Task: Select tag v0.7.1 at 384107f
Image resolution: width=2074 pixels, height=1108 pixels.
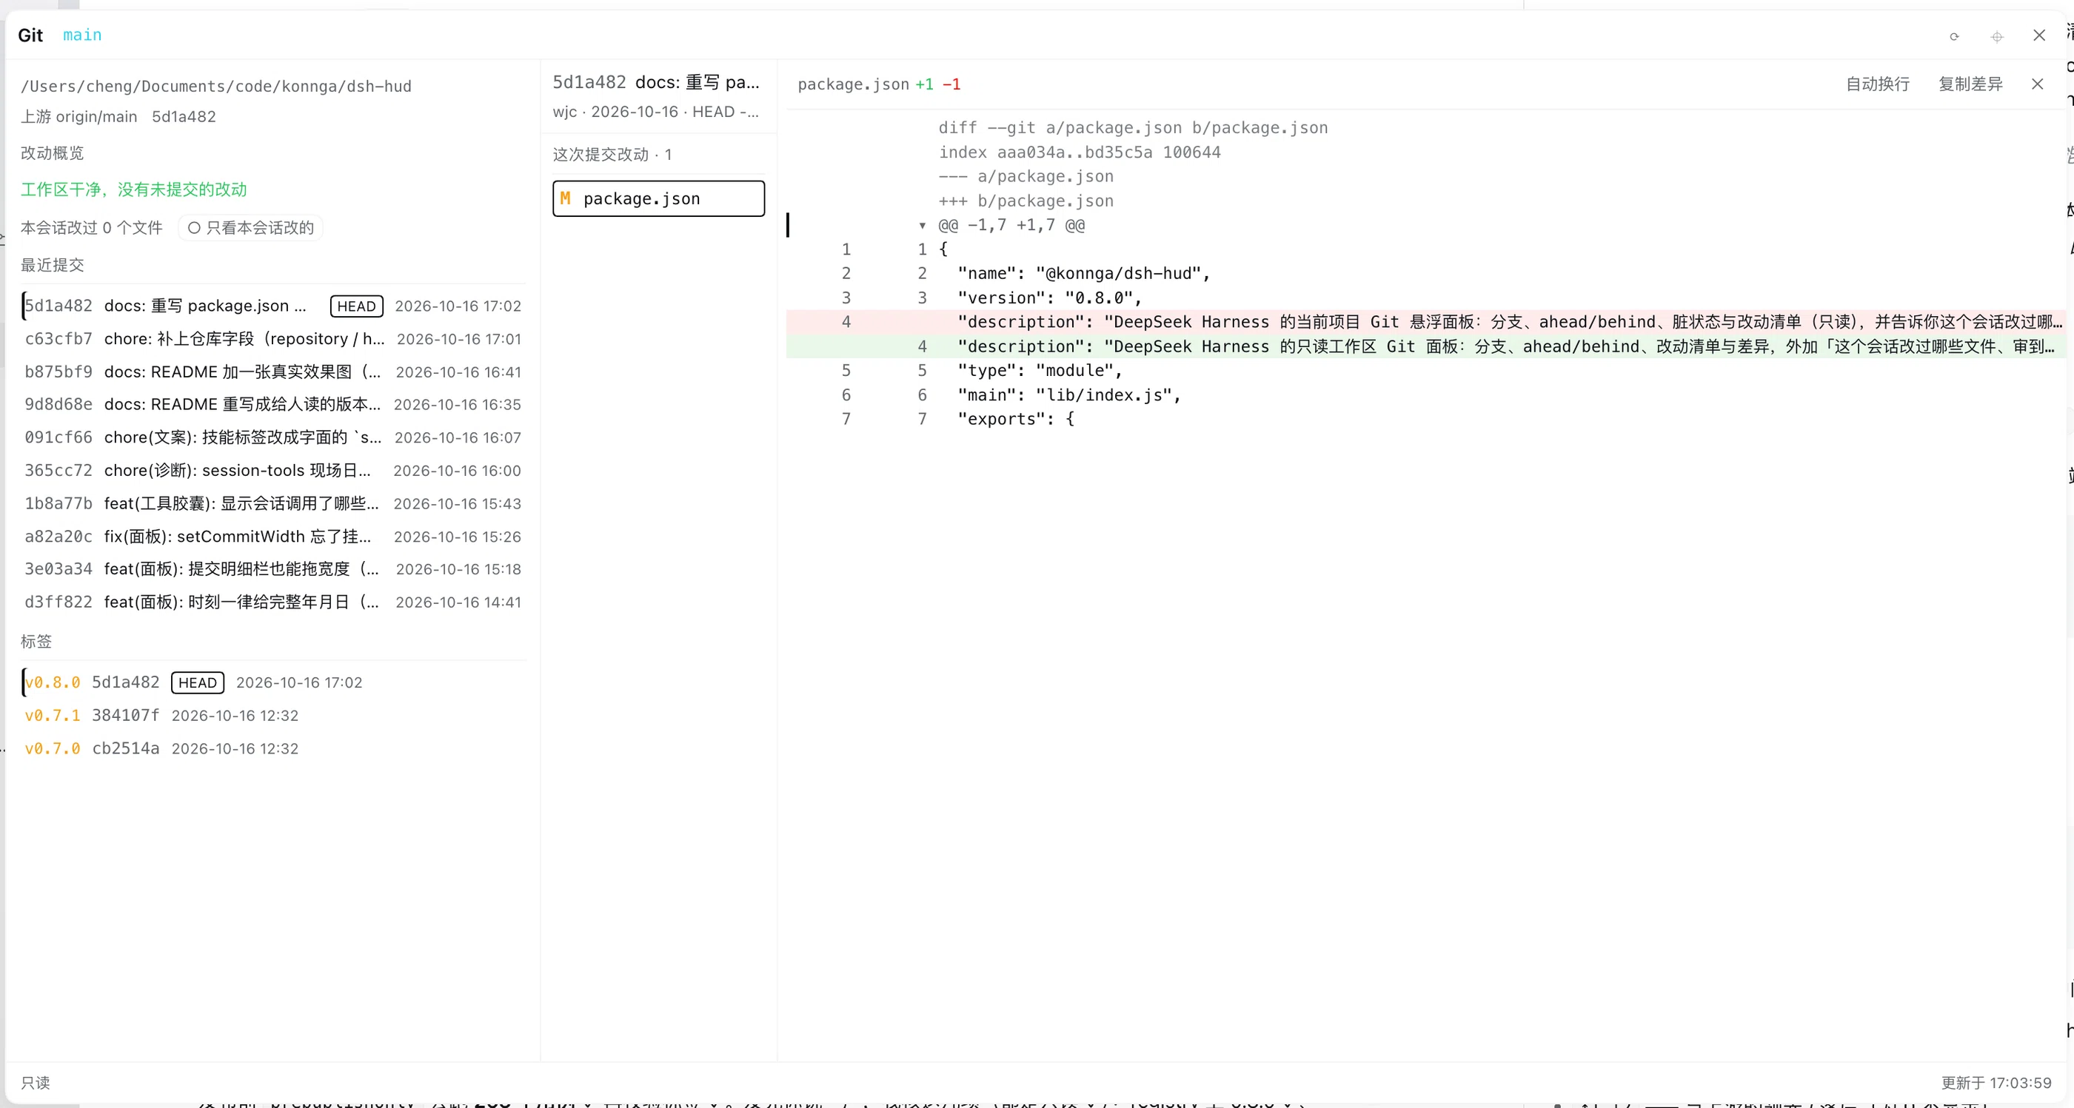Action: point(273,715)
